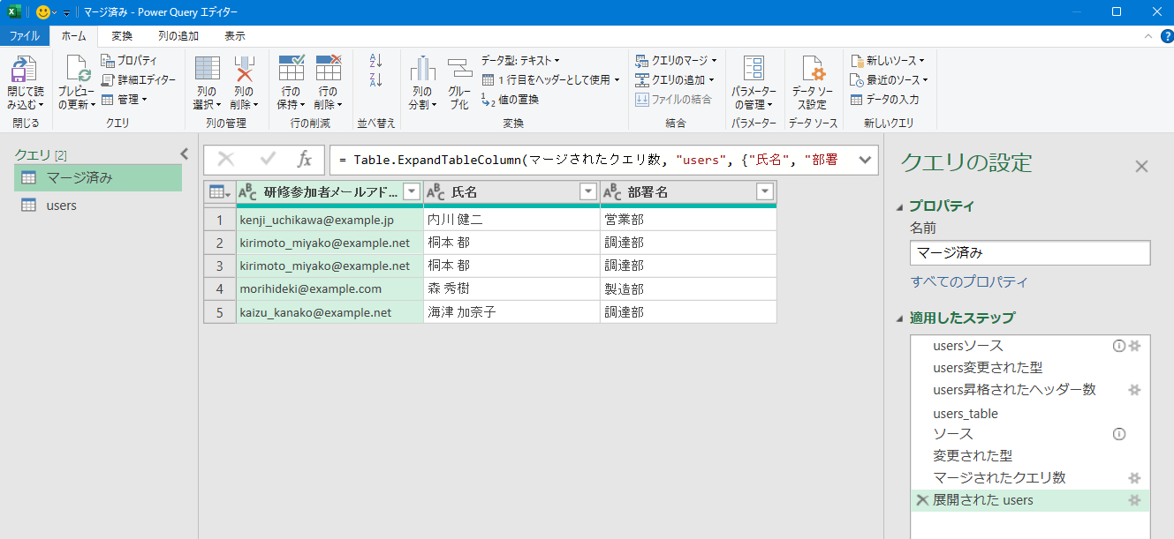The height and width of the screenshot is (539, 1174).
Task: Close the クエリの設定 pane
Action: 1141,166
